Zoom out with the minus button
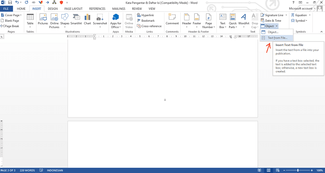Screen dimensions: 325x173 point(284,170)
